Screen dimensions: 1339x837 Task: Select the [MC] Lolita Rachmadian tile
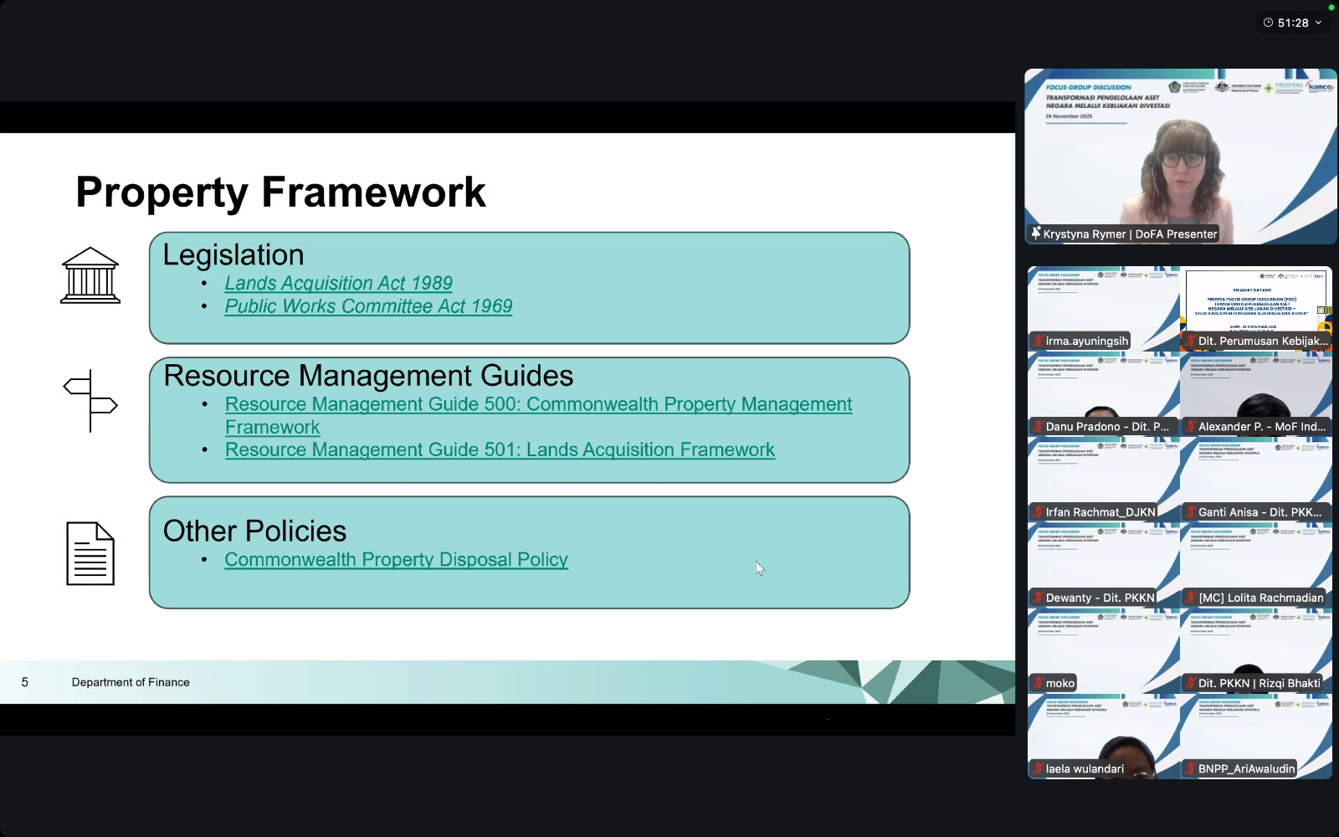[x=1256, y=565]
